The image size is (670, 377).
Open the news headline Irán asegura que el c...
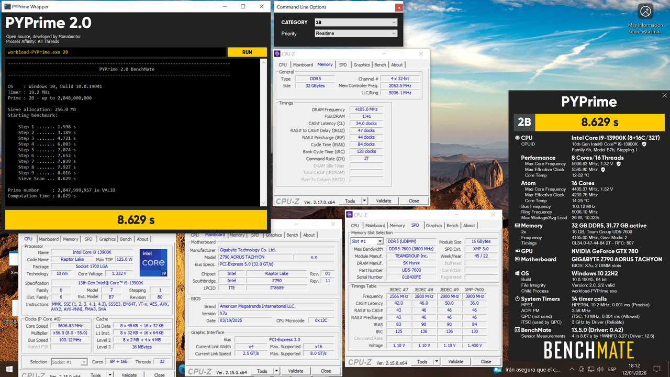coord(532,370)
